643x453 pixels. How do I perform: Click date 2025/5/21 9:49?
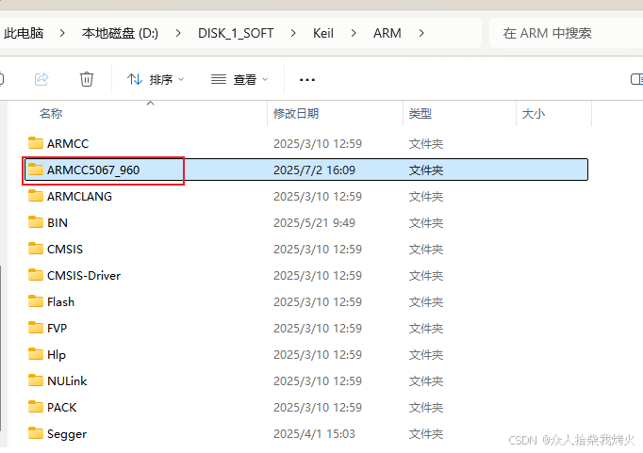(x=314, y=223)
